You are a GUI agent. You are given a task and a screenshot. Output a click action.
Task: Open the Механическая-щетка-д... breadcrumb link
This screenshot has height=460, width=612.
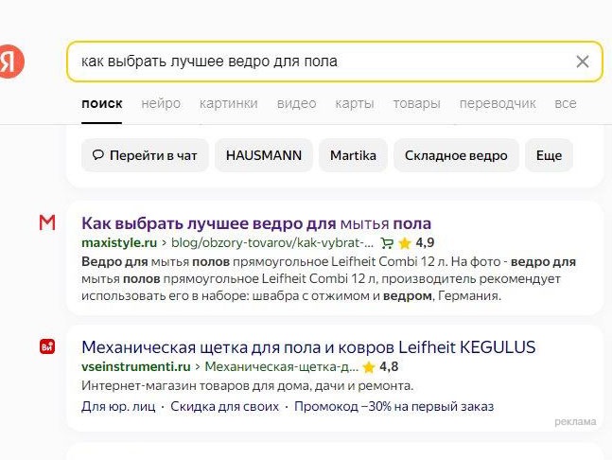(281, 366)
